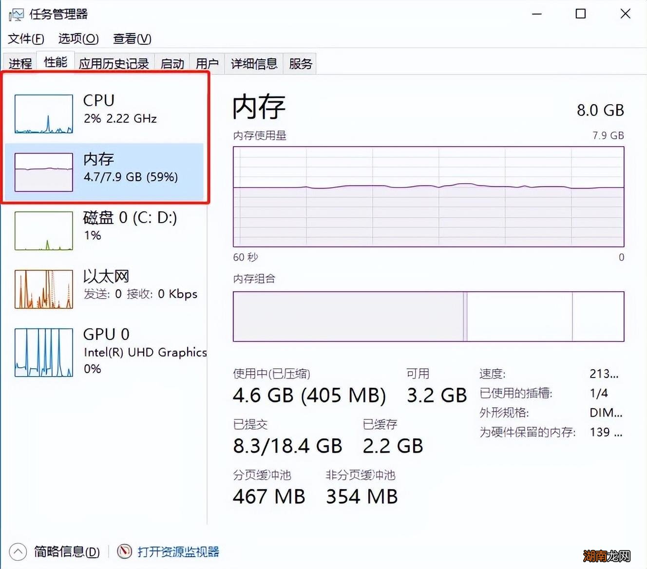Collapse details with the 简略信息 arrow icon
This screenshot has width=647, height=569.
(x=18, y=551)
